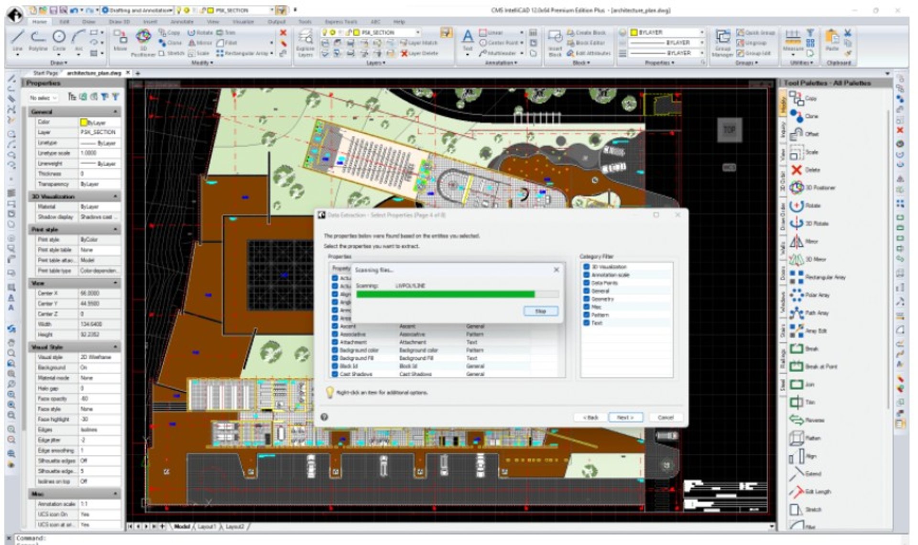This screenshot has height=545, width=918.
Task: Uncheck Geometry in Category Filter
Action: (x=586, y=299)
